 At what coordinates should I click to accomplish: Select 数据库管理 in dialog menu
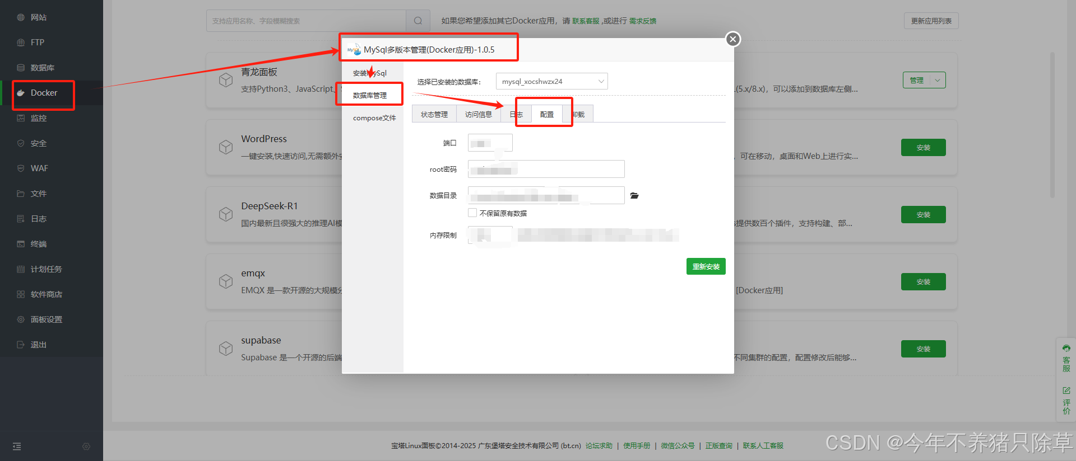click(370, 95)
